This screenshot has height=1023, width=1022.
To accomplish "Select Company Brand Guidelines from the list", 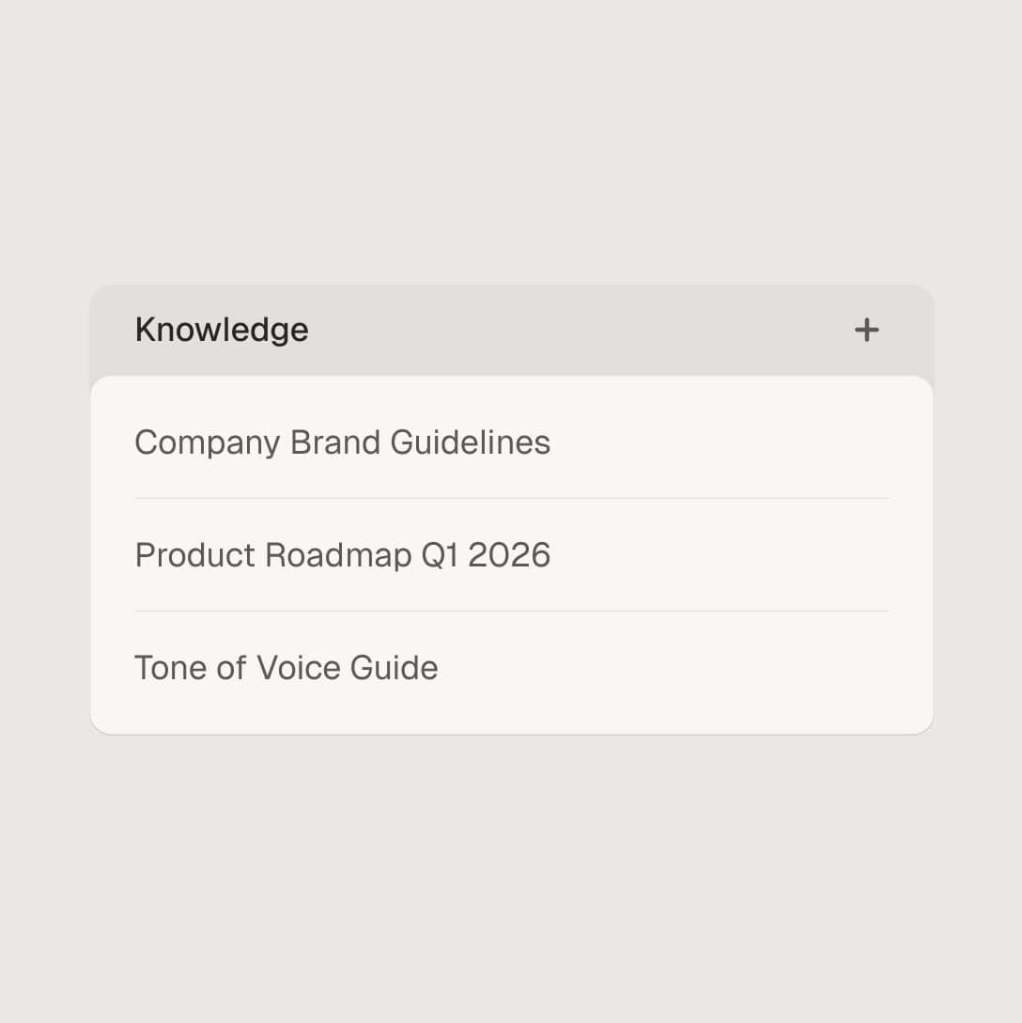I will [343, 442].
